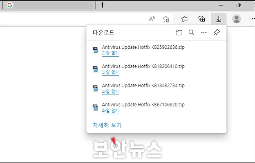Click zip icon of KB67106820 download

pos(96,107)
